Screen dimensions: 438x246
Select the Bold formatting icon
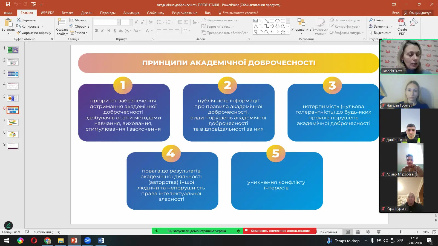[96, 31]
